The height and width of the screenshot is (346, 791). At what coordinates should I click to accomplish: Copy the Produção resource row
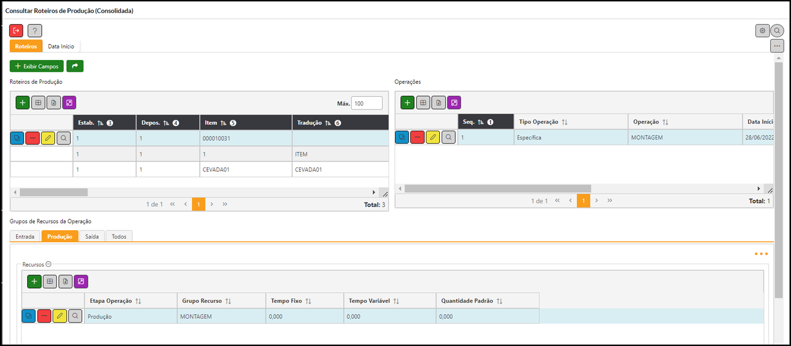[x=29, y=316]
